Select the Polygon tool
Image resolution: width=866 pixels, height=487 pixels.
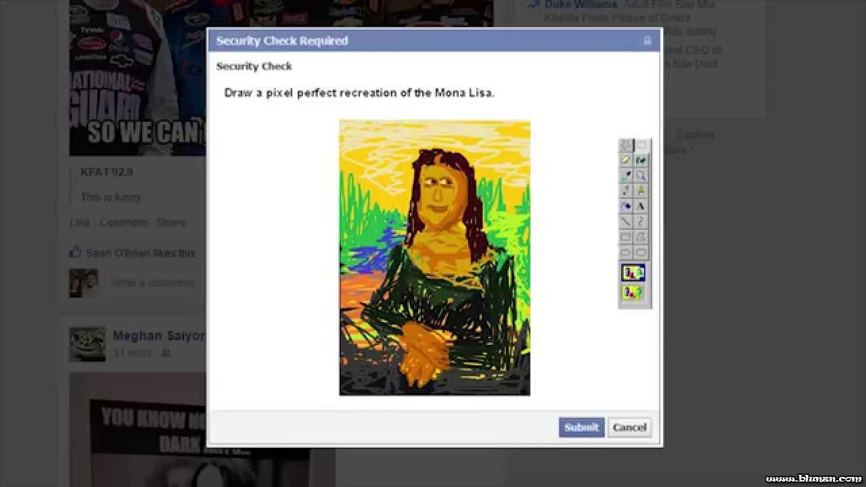641,237
